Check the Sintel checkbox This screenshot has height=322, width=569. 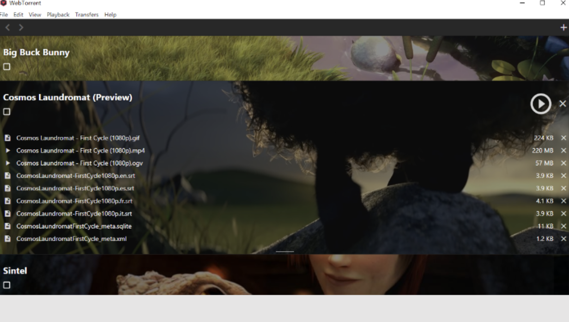6,286
